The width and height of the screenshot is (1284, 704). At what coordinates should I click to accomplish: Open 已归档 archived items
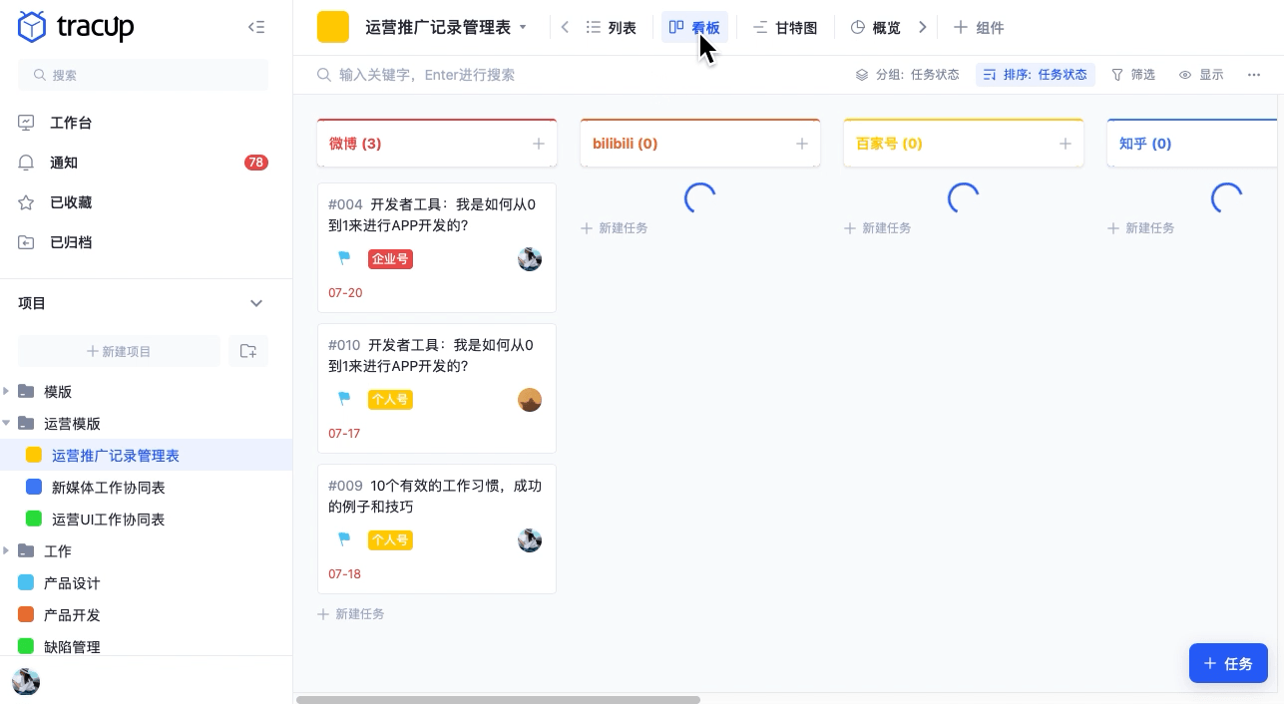[71, 242]
